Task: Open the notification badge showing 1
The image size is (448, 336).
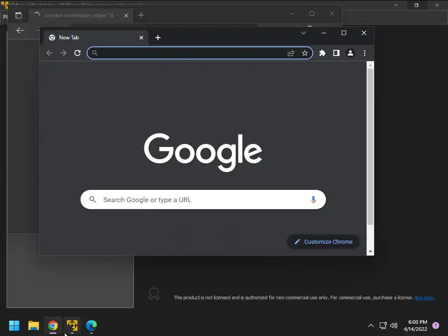Action: [x=436, y=325]
